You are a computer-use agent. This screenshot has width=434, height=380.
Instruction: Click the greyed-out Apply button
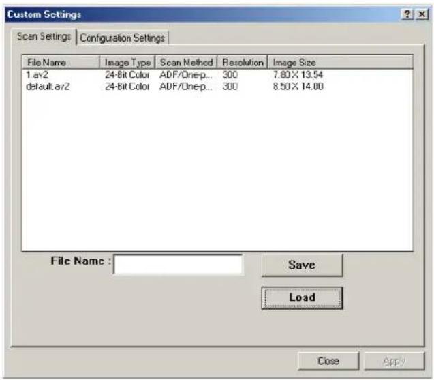tap(394, 361)
